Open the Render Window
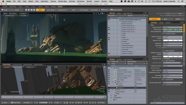This screenshot has width=186, height=105. pyautogui.click(x=116, y=10)
